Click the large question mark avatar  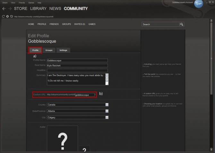click(62, 139)
